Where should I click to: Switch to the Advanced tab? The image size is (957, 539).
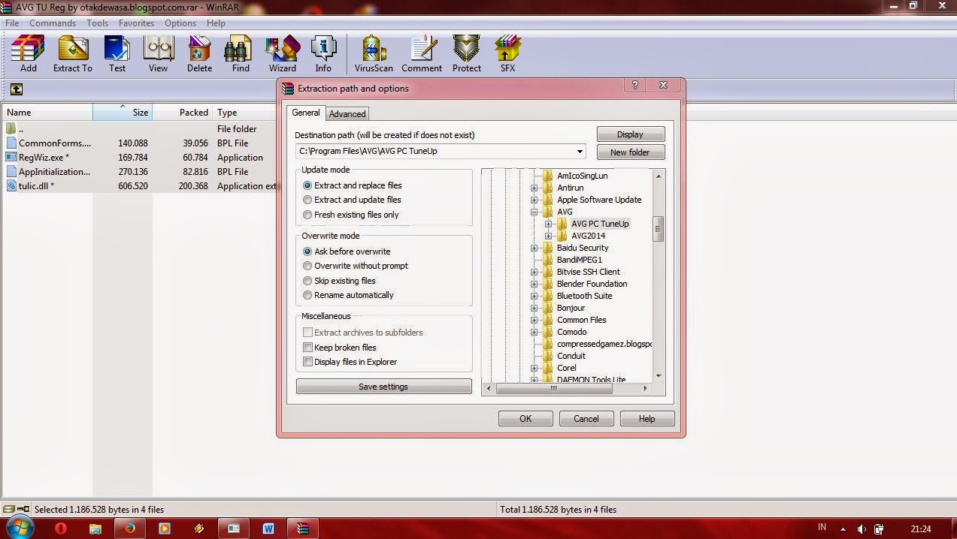click(x=347, y=114)
